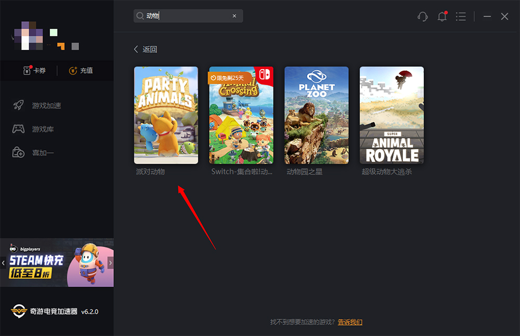520x336 pixels.
Task: Open notifications bell icon
Action: pyautogui.click(x=442, y=16)
